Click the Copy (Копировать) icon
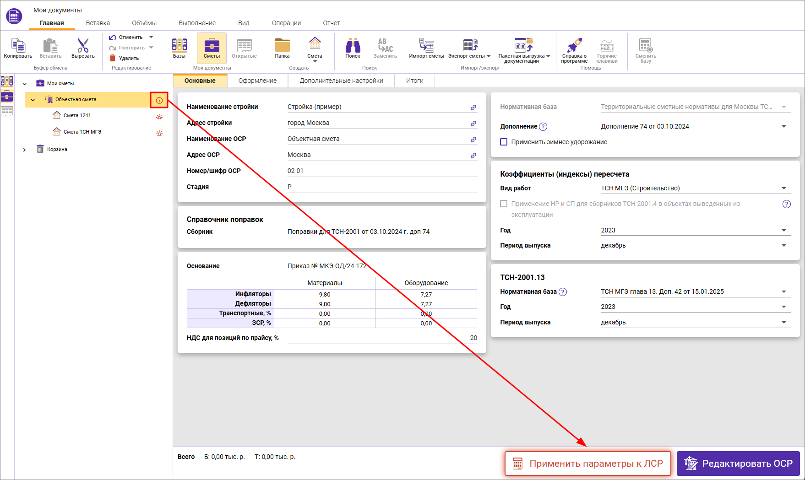 pos(18,46)
